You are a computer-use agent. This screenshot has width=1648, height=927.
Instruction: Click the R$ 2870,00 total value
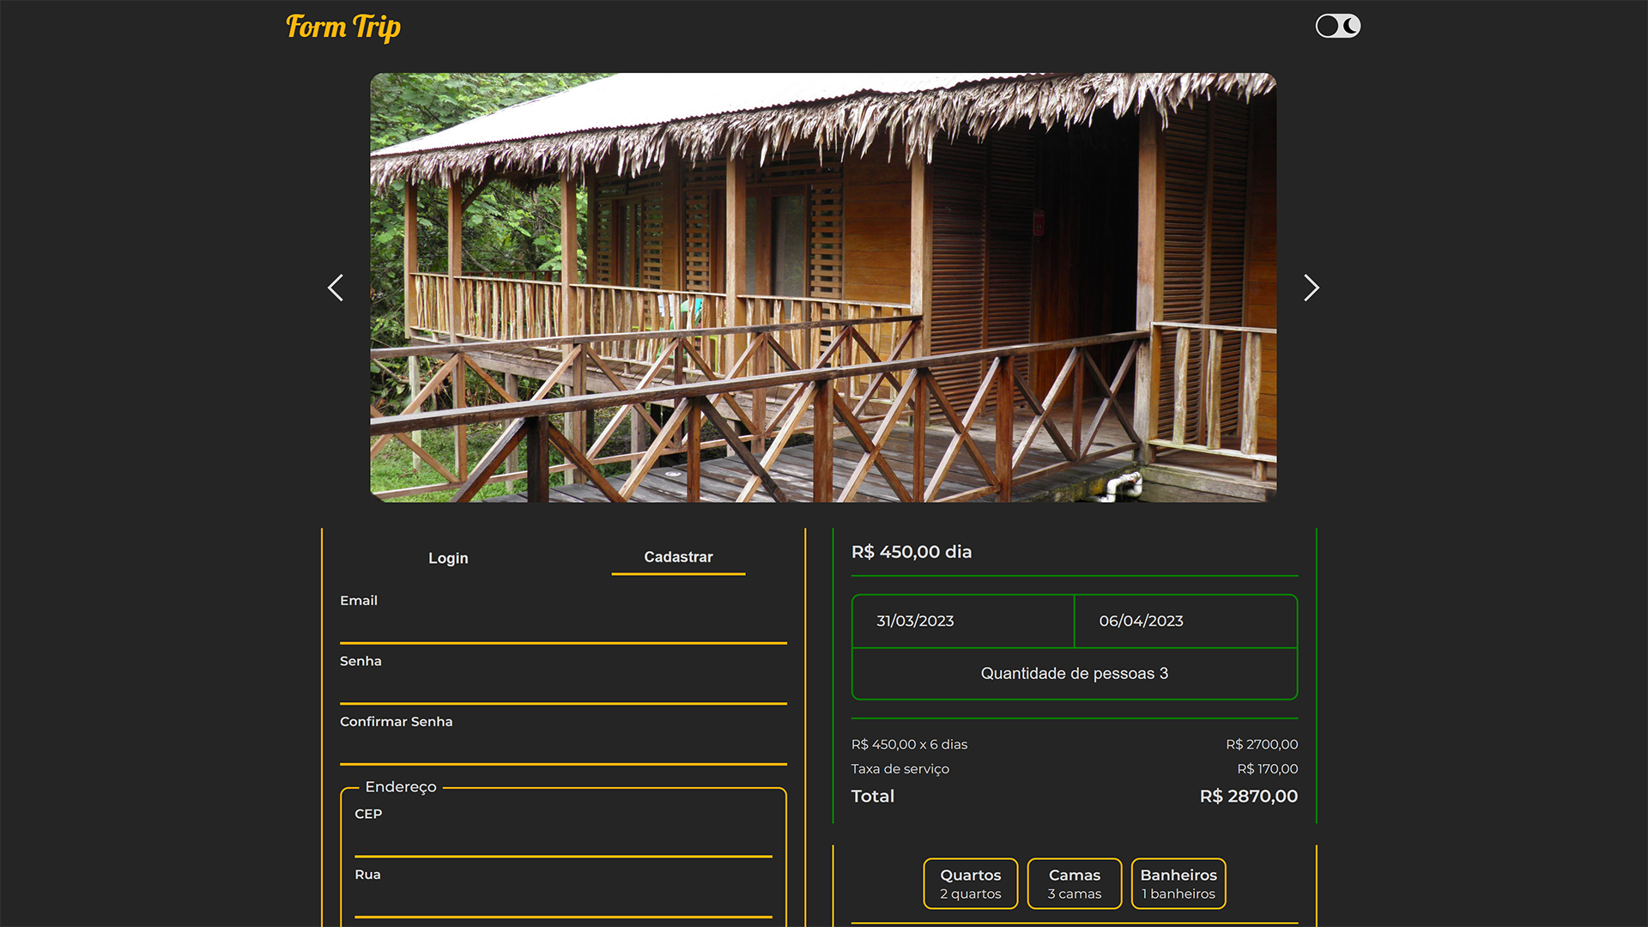1249,796
